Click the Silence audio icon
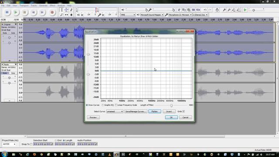 pos(198,10)
